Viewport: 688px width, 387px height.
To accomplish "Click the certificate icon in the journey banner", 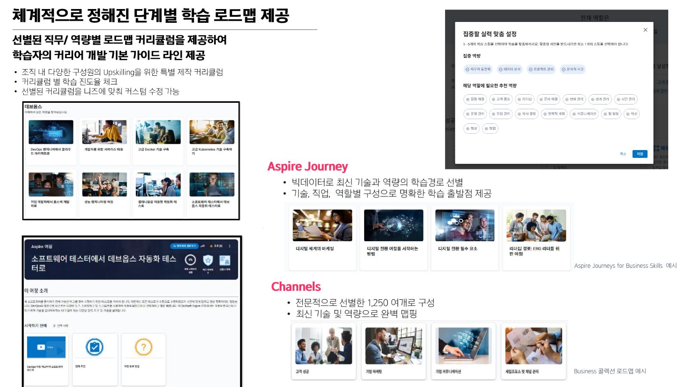I will [225, 260].
